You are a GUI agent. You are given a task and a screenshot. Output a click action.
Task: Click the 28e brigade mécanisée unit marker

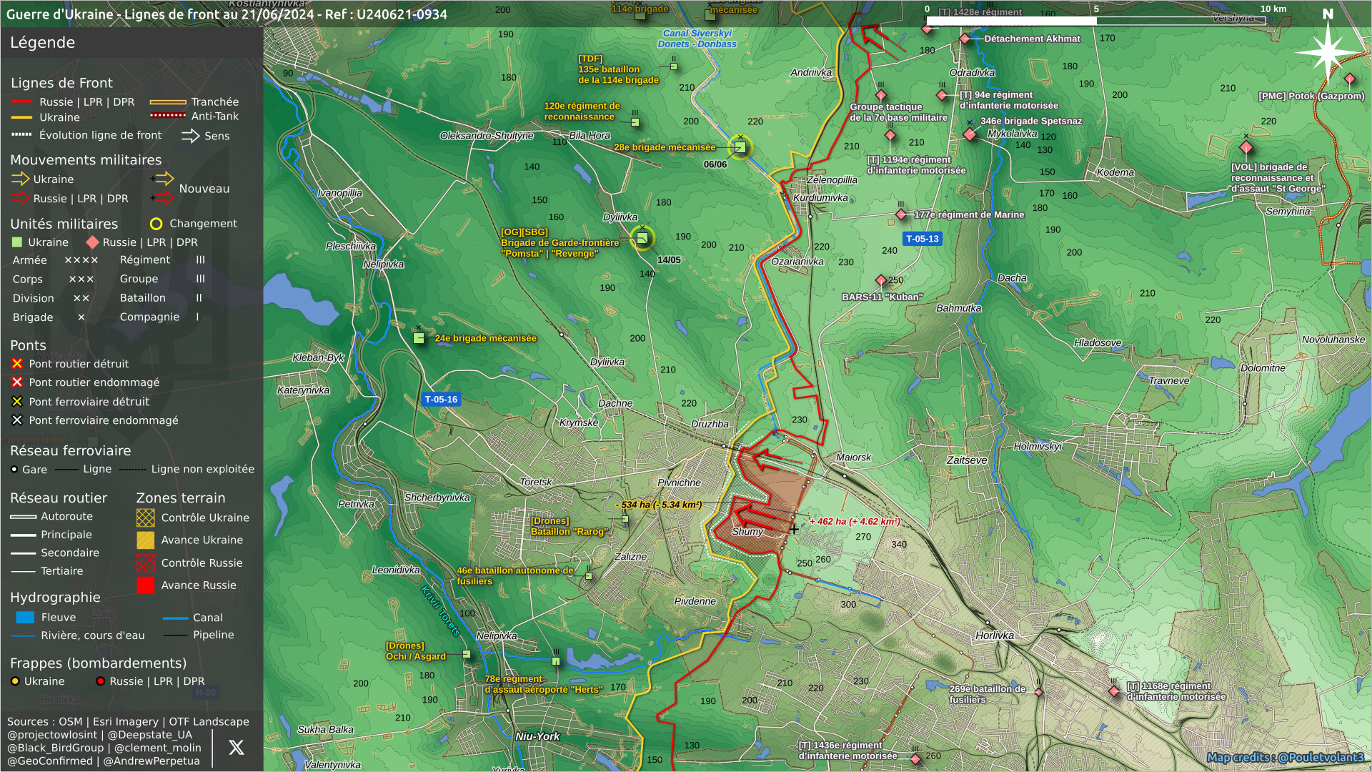pyautogui.click(x=740, y=147)
